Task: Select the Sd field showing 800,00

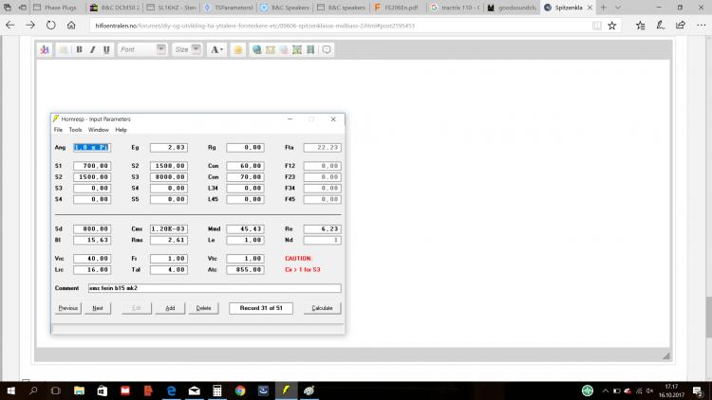Action: [92, 229]
